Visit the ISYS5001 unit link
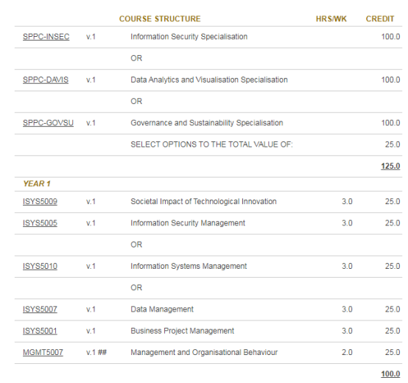 pos(40,331)
